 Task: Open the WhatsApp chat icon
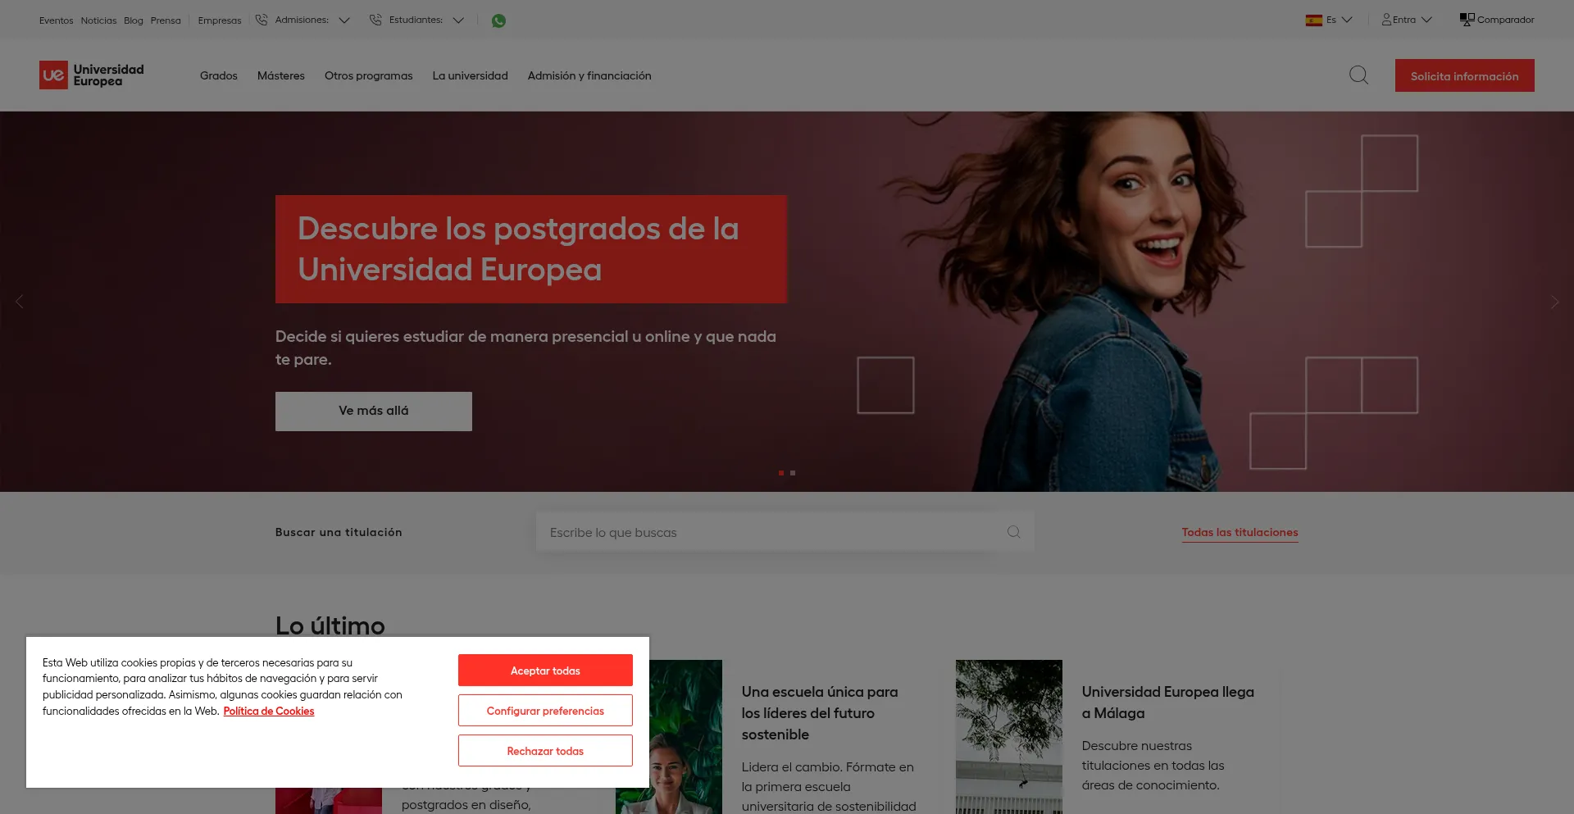(498, 20)
